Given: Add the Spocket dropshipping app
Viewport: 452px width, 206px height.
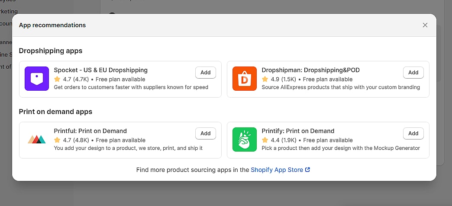Looking at the screenshot, I should (x=206, y=73).
